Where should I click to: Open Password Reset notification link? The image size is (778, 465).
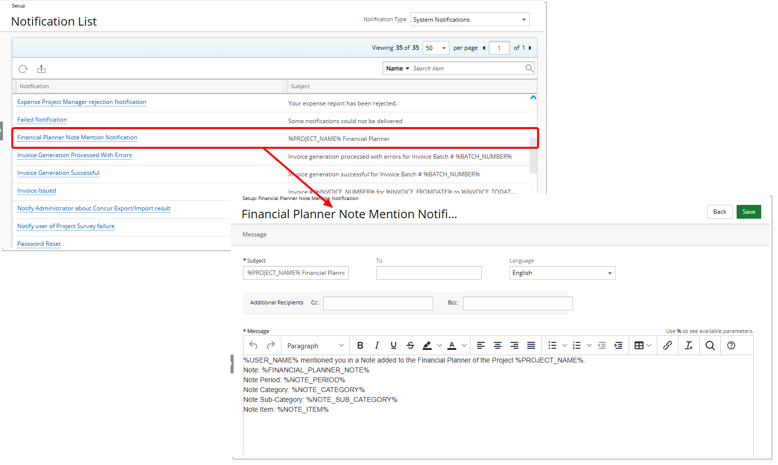click(x=39, y=244)
